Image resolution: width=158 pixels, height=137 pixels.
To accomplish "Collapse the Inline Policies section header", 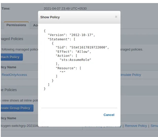I will pyautogui.click(x=9, y=90).
